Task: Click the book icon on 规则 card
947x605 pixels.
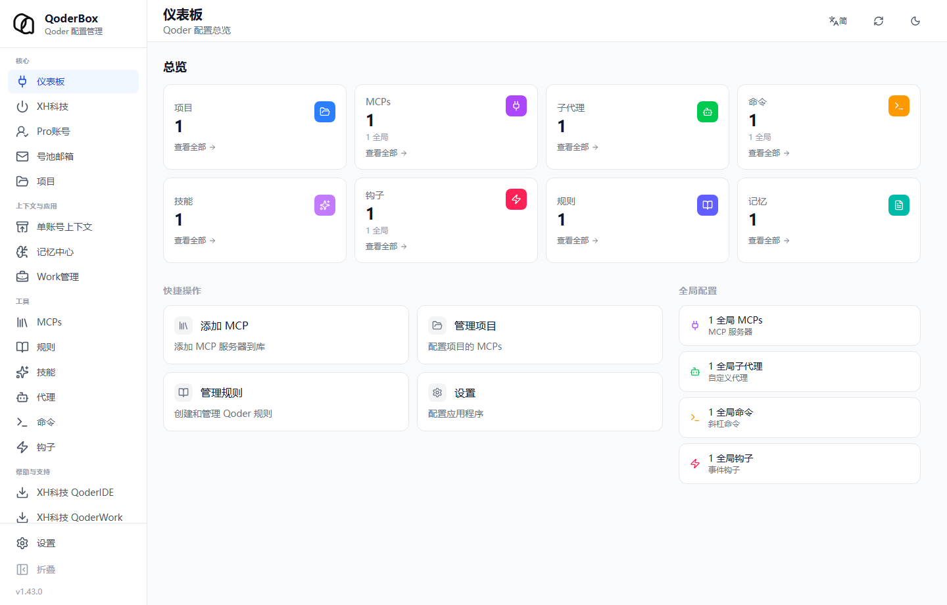Action: click(x=708, y=205)
